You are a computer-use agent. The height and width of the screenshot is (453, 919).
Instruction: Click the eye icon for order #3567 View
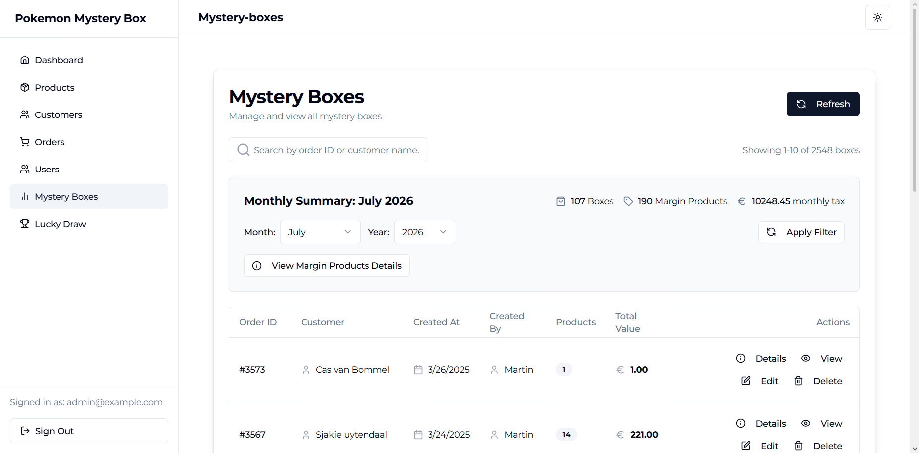click(806, 423)
